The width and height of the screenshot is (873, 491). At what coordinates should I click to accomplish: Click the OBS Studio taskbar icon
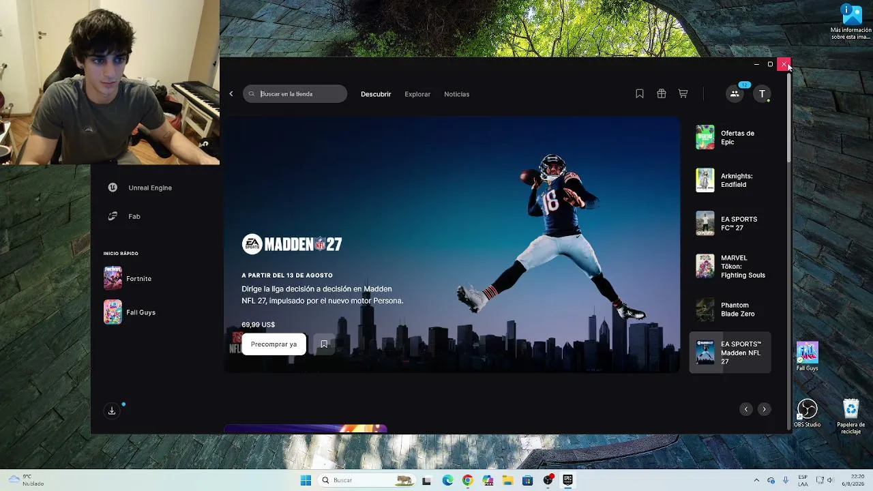click(x=548, y=480)
